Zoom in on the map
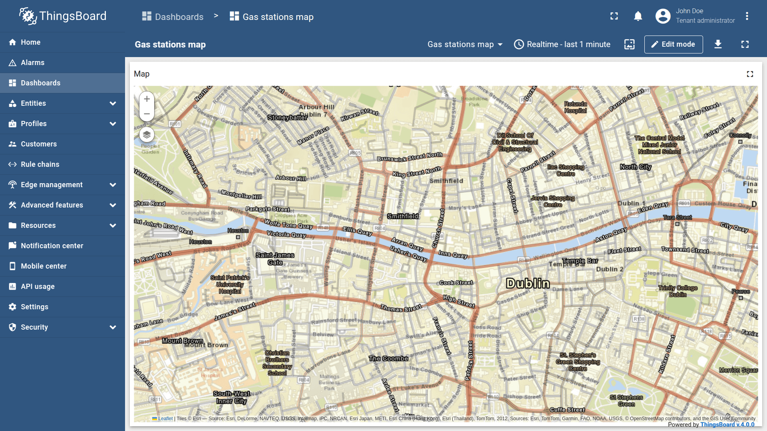Image resolution: width=767 pixels, height=431 pixels. coord(147,99)
